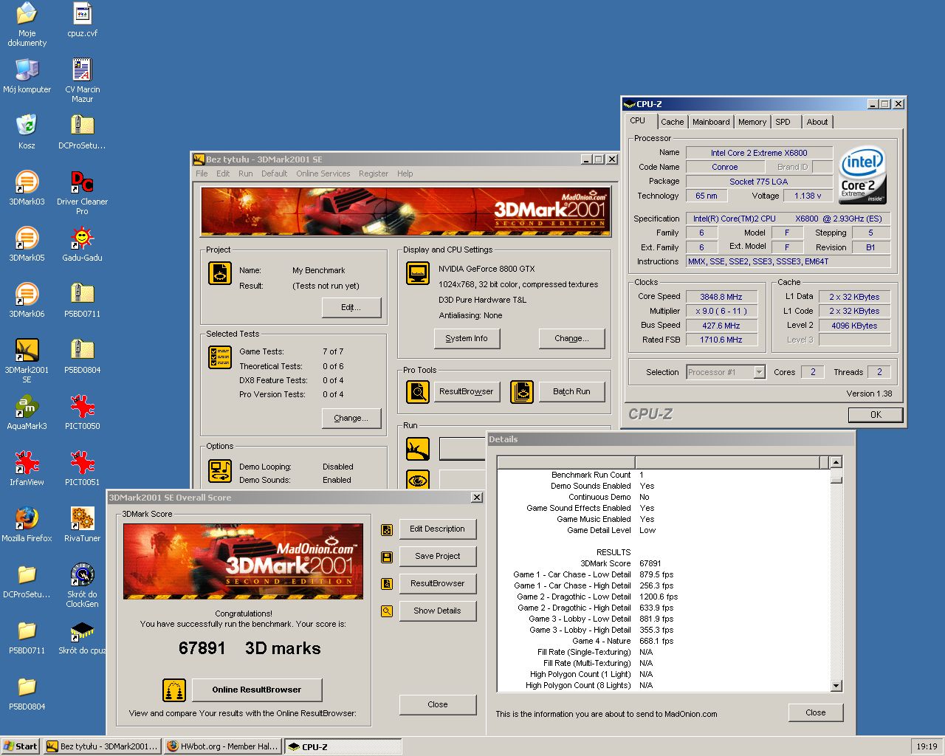The height and width of the screenshot is (756, 945).
Task: Switch to Mainboard tab in CPU-Z
Action: click(x=711, y=122)
